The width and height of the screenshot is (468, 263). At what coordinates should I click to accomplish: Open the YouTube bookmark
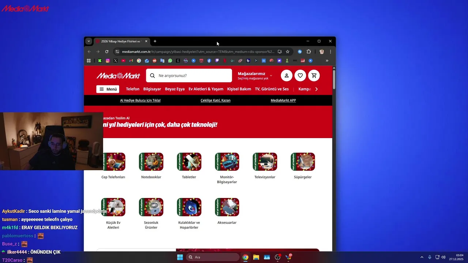[123, 61]
